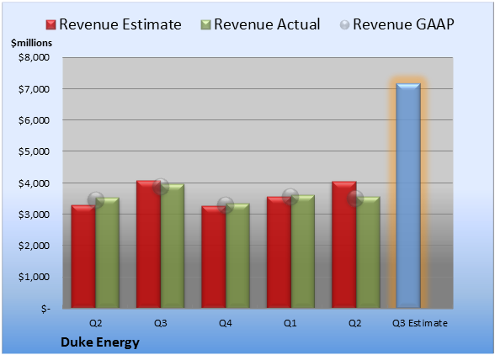
Task: Select the 'Revenue Estimate' legend label
Action: pos(120,24)
